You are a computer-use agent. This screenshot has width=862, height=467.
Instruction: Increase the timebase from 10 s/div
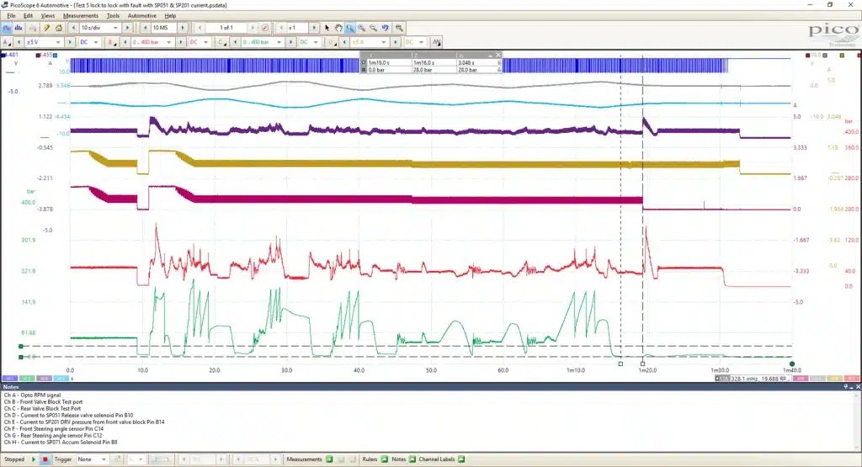tap(128, 28)
